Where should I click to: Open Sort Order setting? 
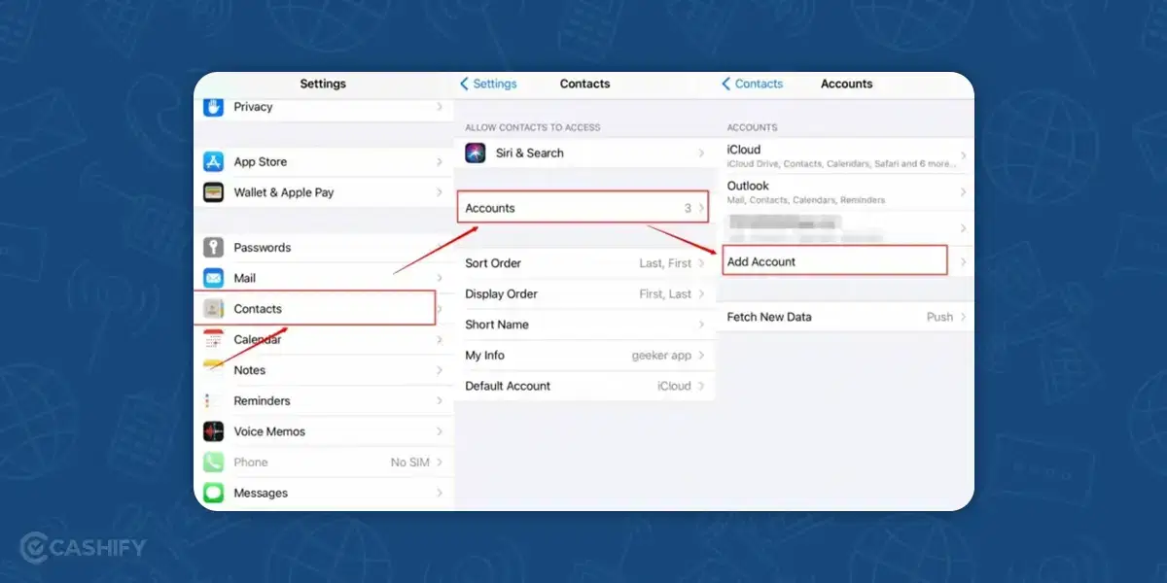pos(583,263)
